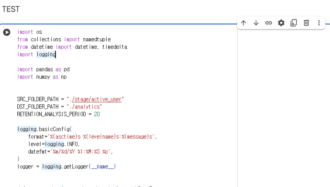Copy link to cell icon

[269, 23]
